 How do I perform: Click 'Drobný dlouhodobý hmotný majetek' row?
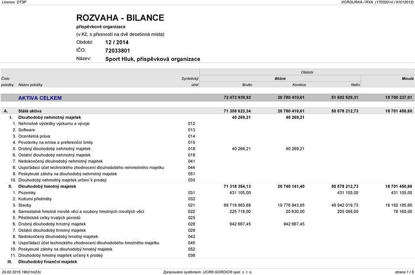point(52,224)
